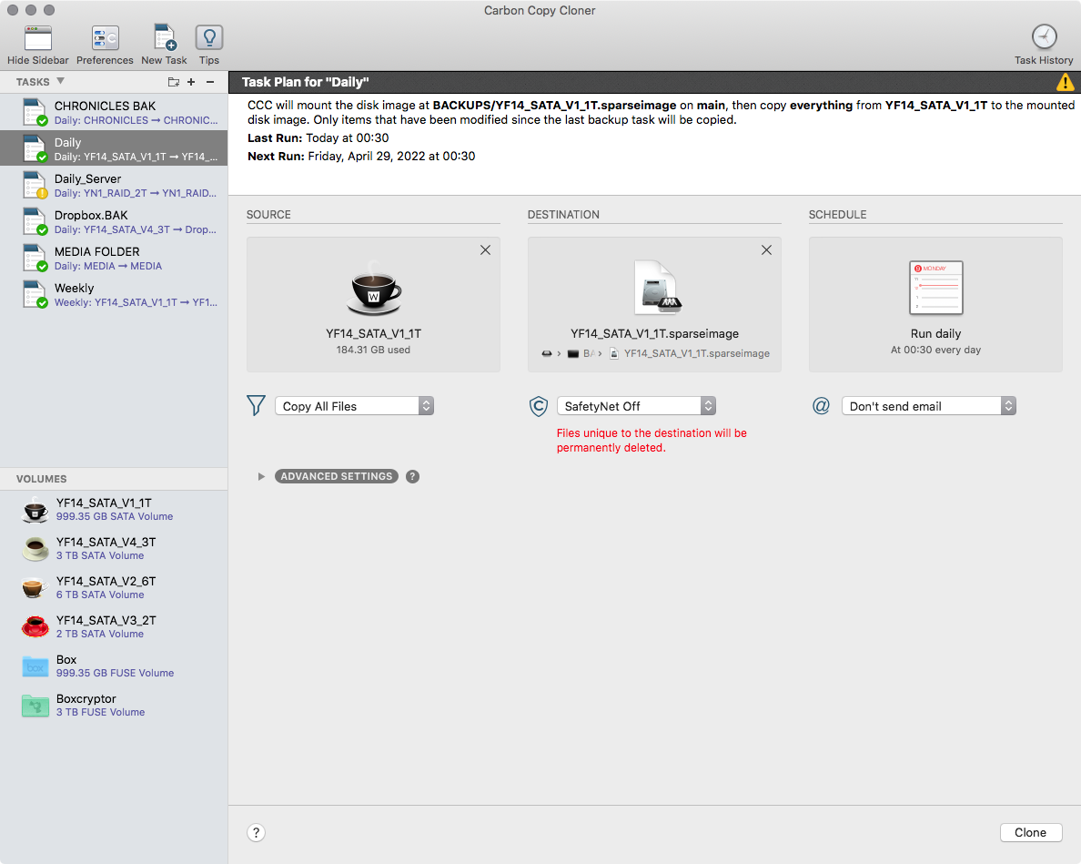
Task: Click the email @ icon
Action: tap(821, 405)
